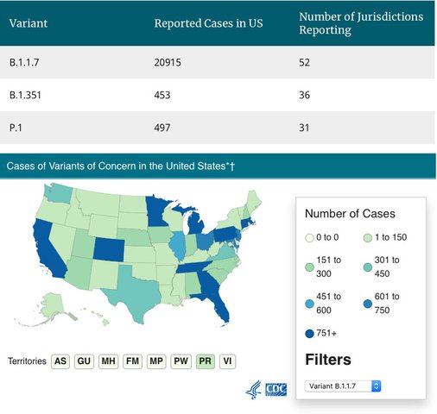Click Illinois on the map

[x=178, y=244]
